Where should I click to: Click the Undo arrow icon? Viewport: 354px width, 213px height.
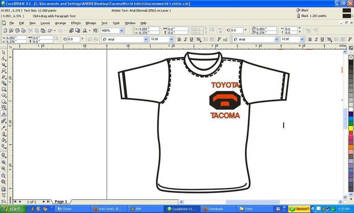[50, 31]
